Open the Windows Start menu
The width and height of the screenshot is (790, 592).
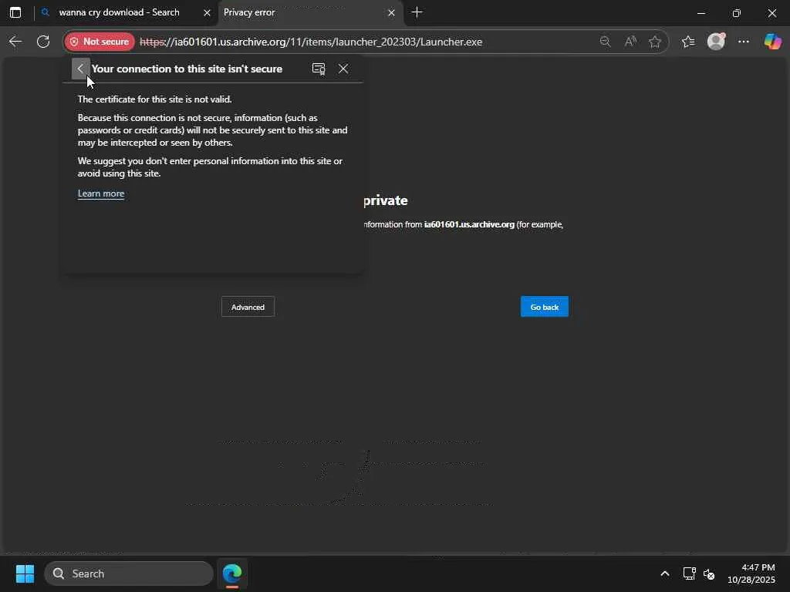pos(25,573)
